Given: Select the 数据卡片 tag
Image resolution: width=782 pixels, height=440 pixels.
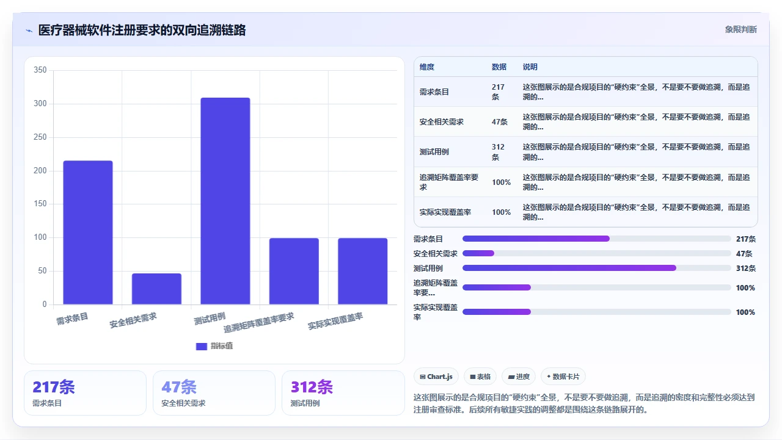Looking at the screenshot, I should pyautogui.click(x=563, y=377).
